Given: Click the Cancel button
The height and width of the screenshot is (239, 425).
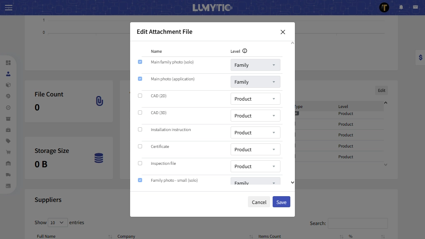Looking at the screenshot, I should tap(259, 202).
